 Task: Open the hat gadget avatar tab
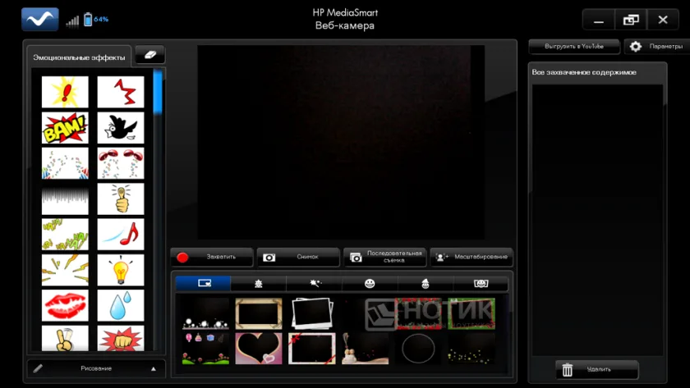[x=425, y=284]
